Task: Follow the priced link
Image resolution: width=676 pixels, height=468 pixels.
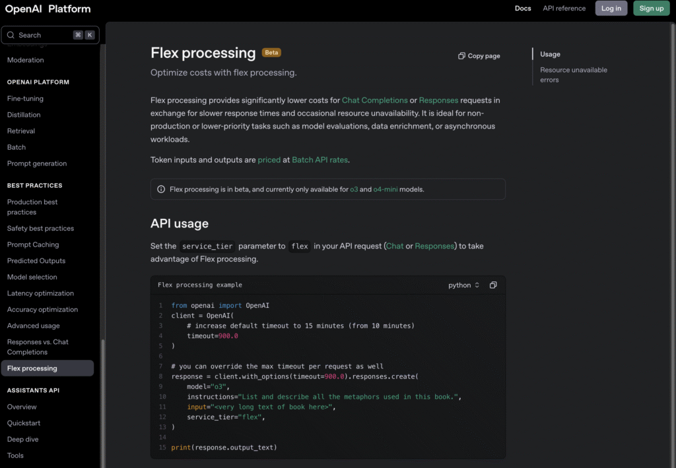Action: point(269,160)
